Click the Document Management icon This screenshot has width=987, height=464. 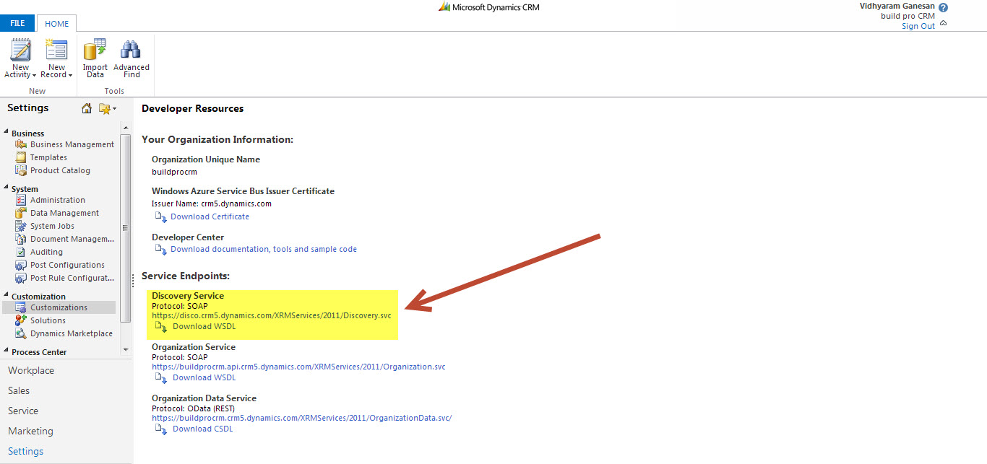point(21,239)
